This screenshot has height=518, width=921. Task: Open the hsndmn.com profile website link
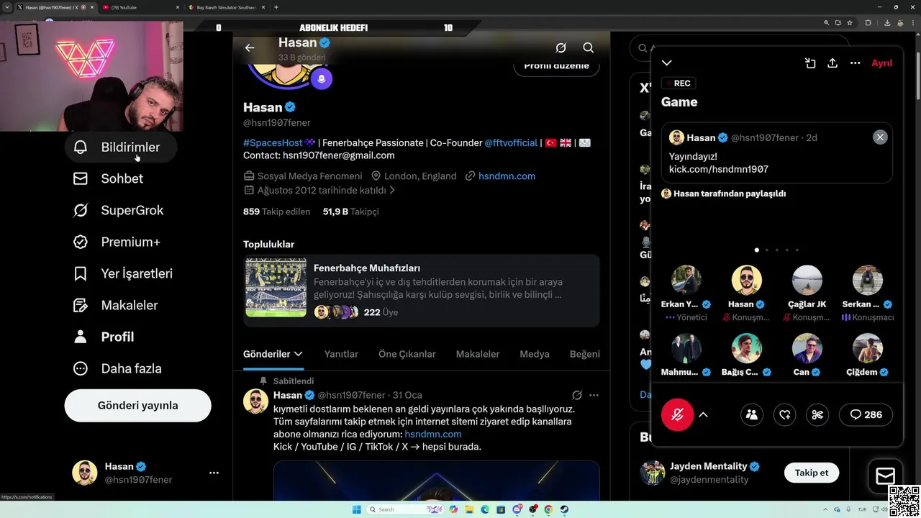click(x=507, y=176)
